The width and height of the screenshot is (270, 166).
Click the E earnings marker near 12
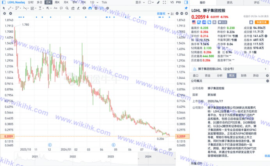pyautogui.click(x=50, y=145)
